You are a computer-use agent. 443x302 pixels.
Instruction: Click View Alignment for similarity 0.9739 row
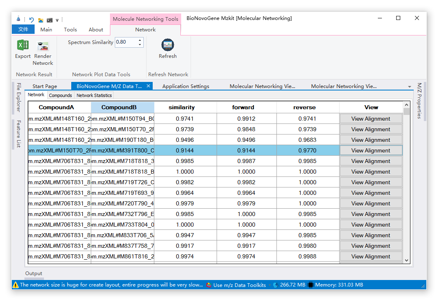(371, 129)
